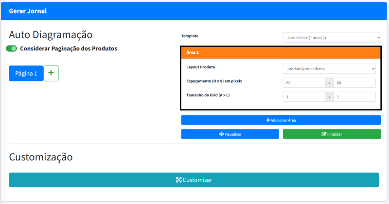The image size is (389, 204).
Task: Click the pencil icon on Finalizar
Action: coord(324,134)
